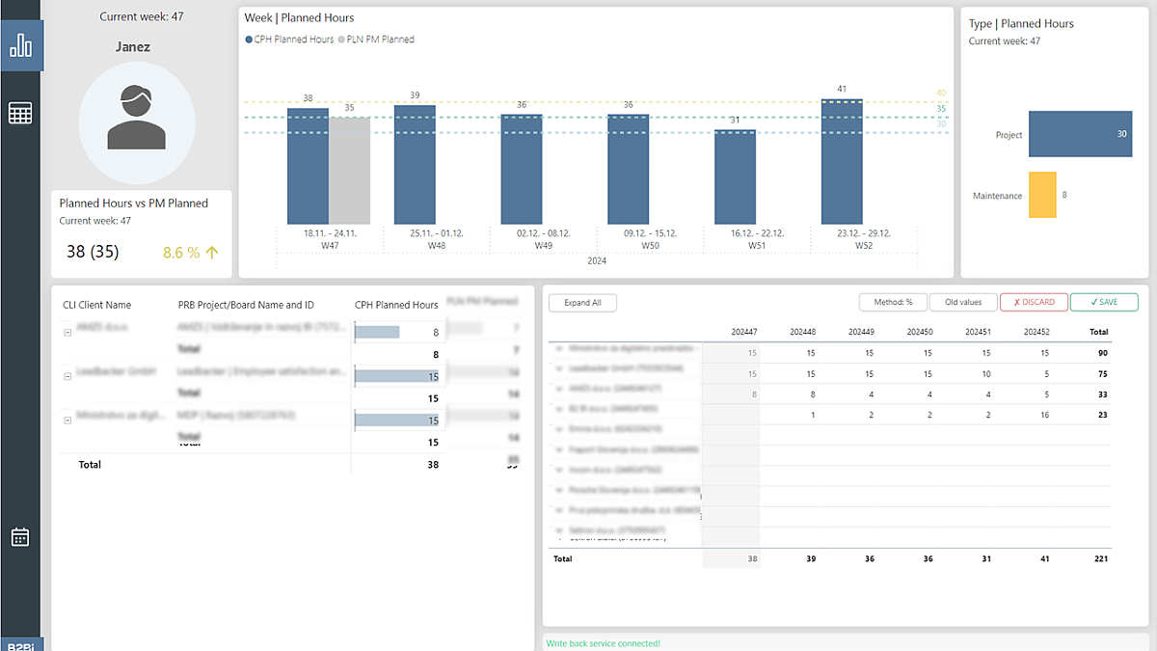Viewport: 1157px width, 651px height.
Task: Click the row total 90 in the matrix
Action: pyautogui.click(x=1102, y=354)
